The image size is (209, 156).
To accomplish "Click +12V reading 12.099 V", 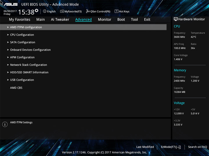I will coord(179,114).
